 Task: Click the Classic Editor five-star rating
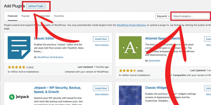pos(17,67)
